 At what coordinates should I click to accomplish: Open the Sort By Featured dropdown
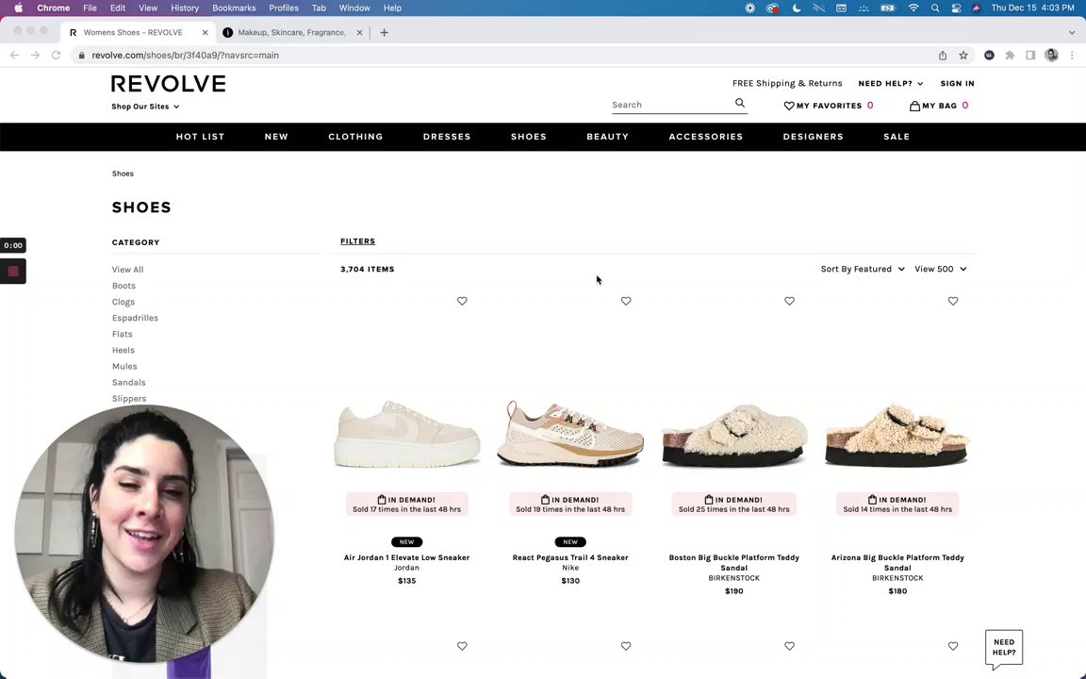pos(863,269)
